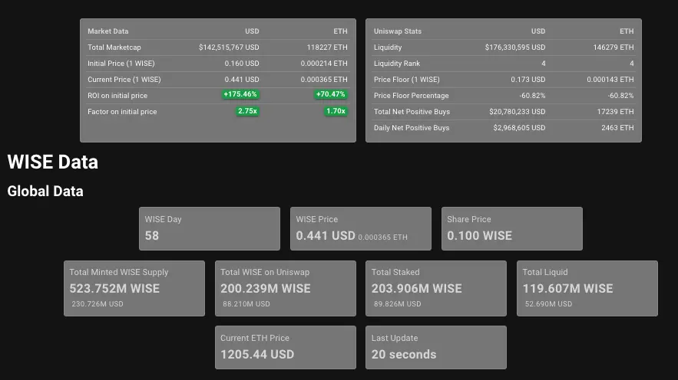
Task: Select the 0.441 USD value in Market Data
Action: (x=242, y=80)
